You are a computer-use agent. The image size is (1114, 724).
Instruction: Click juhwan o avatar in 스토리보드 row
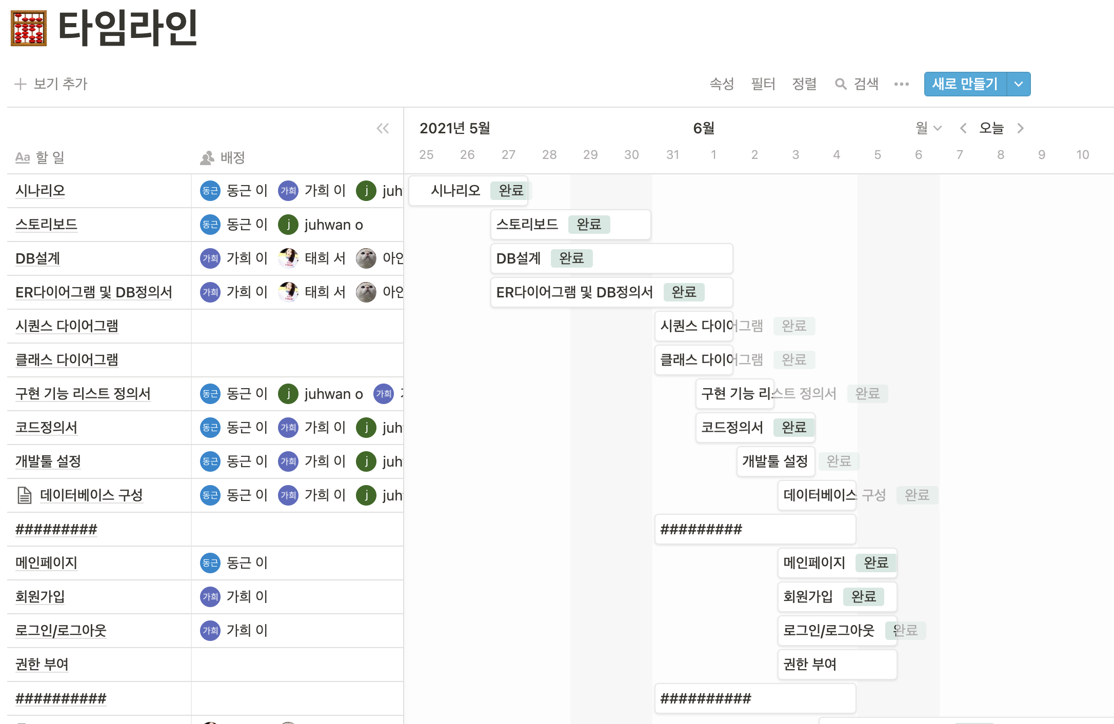point(288,225)
